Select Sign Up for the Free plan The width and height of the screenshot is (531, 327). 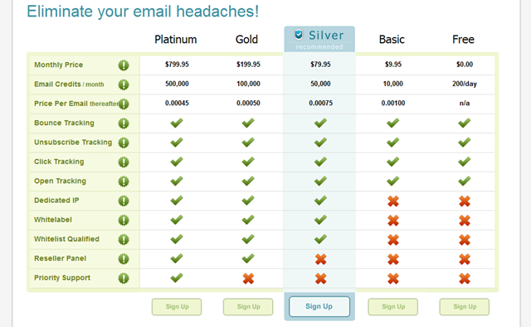(465, 307)
